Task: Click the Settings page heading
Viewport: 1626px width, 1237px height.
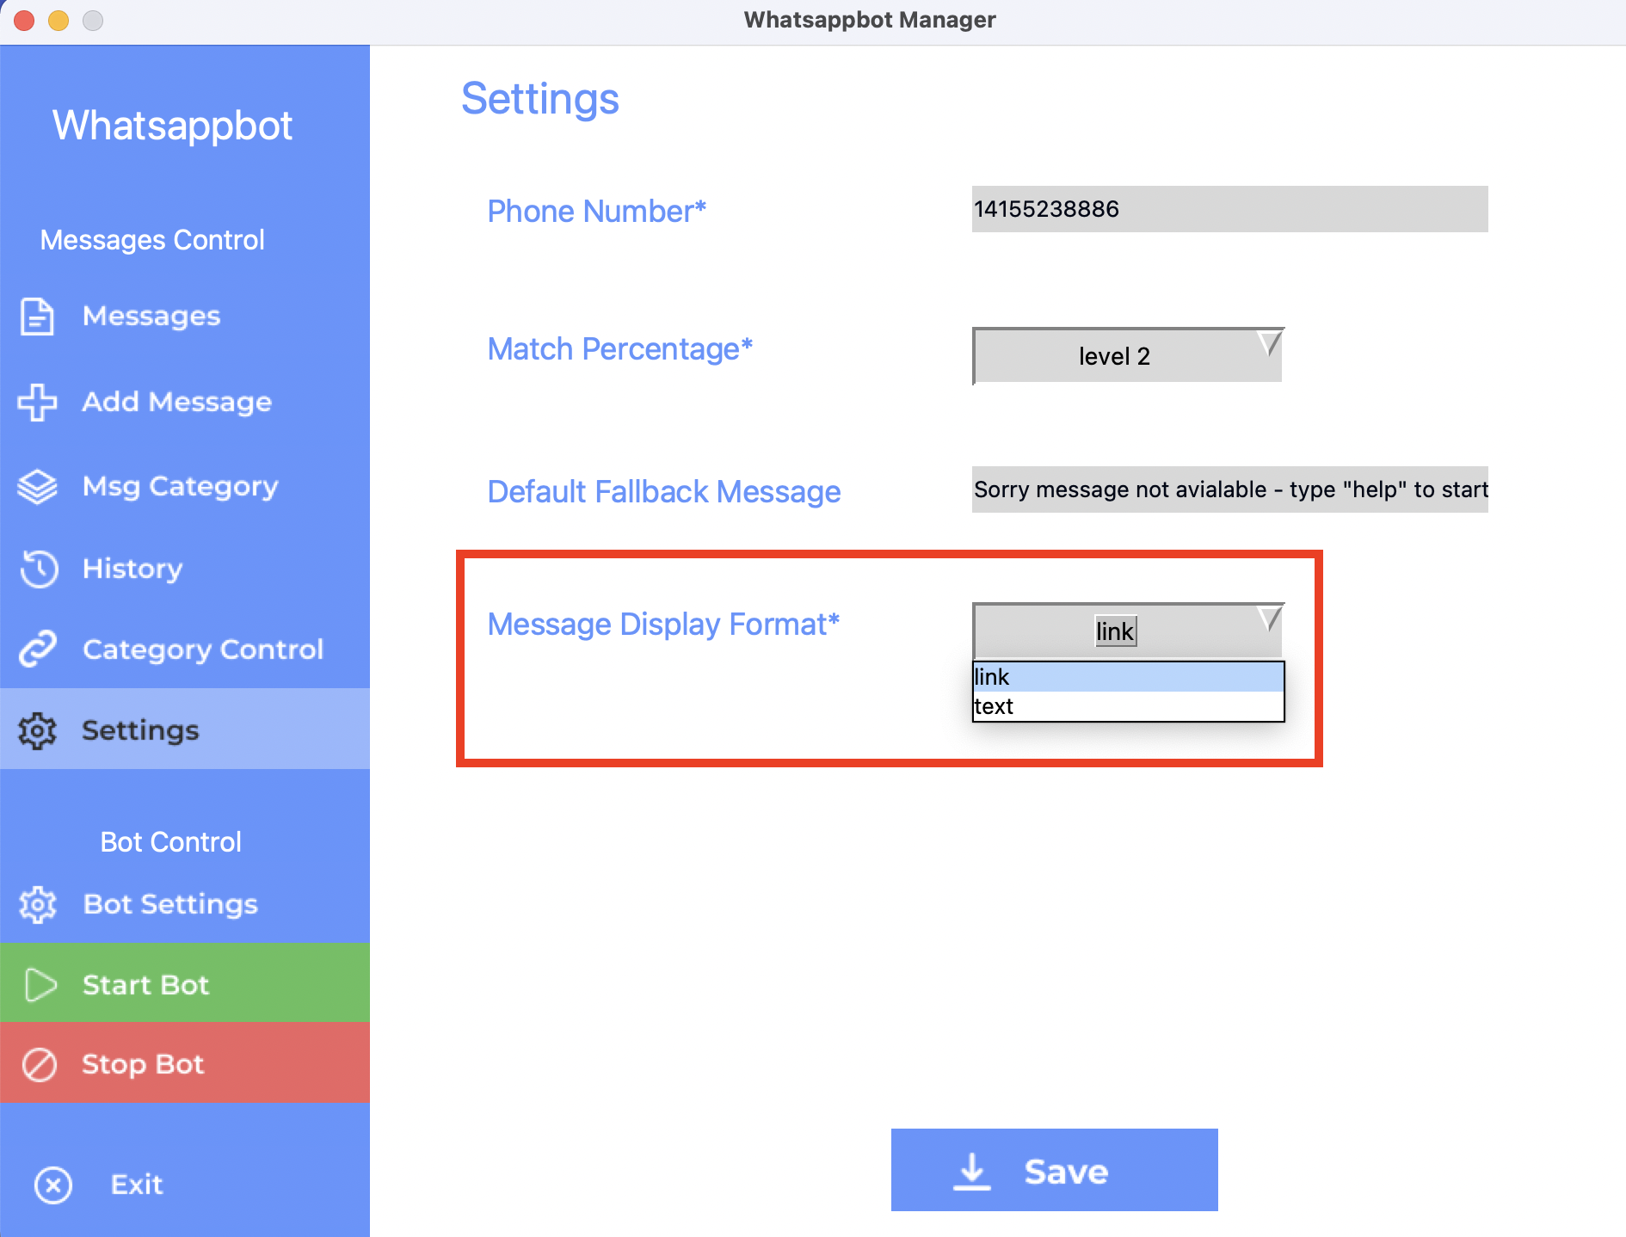Action: 540,99
